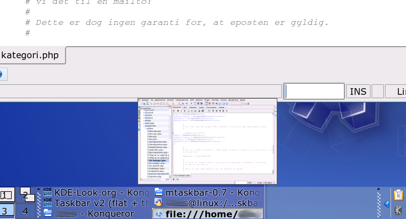Activate the KDE-Look.org Konqueror taskbar entry
Viewport: 406px width, 219px height.
tap(97, 192)
